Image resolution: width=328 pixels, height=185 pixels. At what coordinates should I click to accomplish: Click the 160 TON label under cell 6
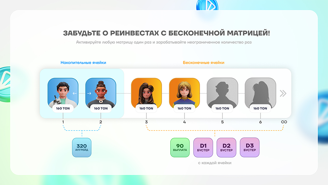(x=260, y=108)
